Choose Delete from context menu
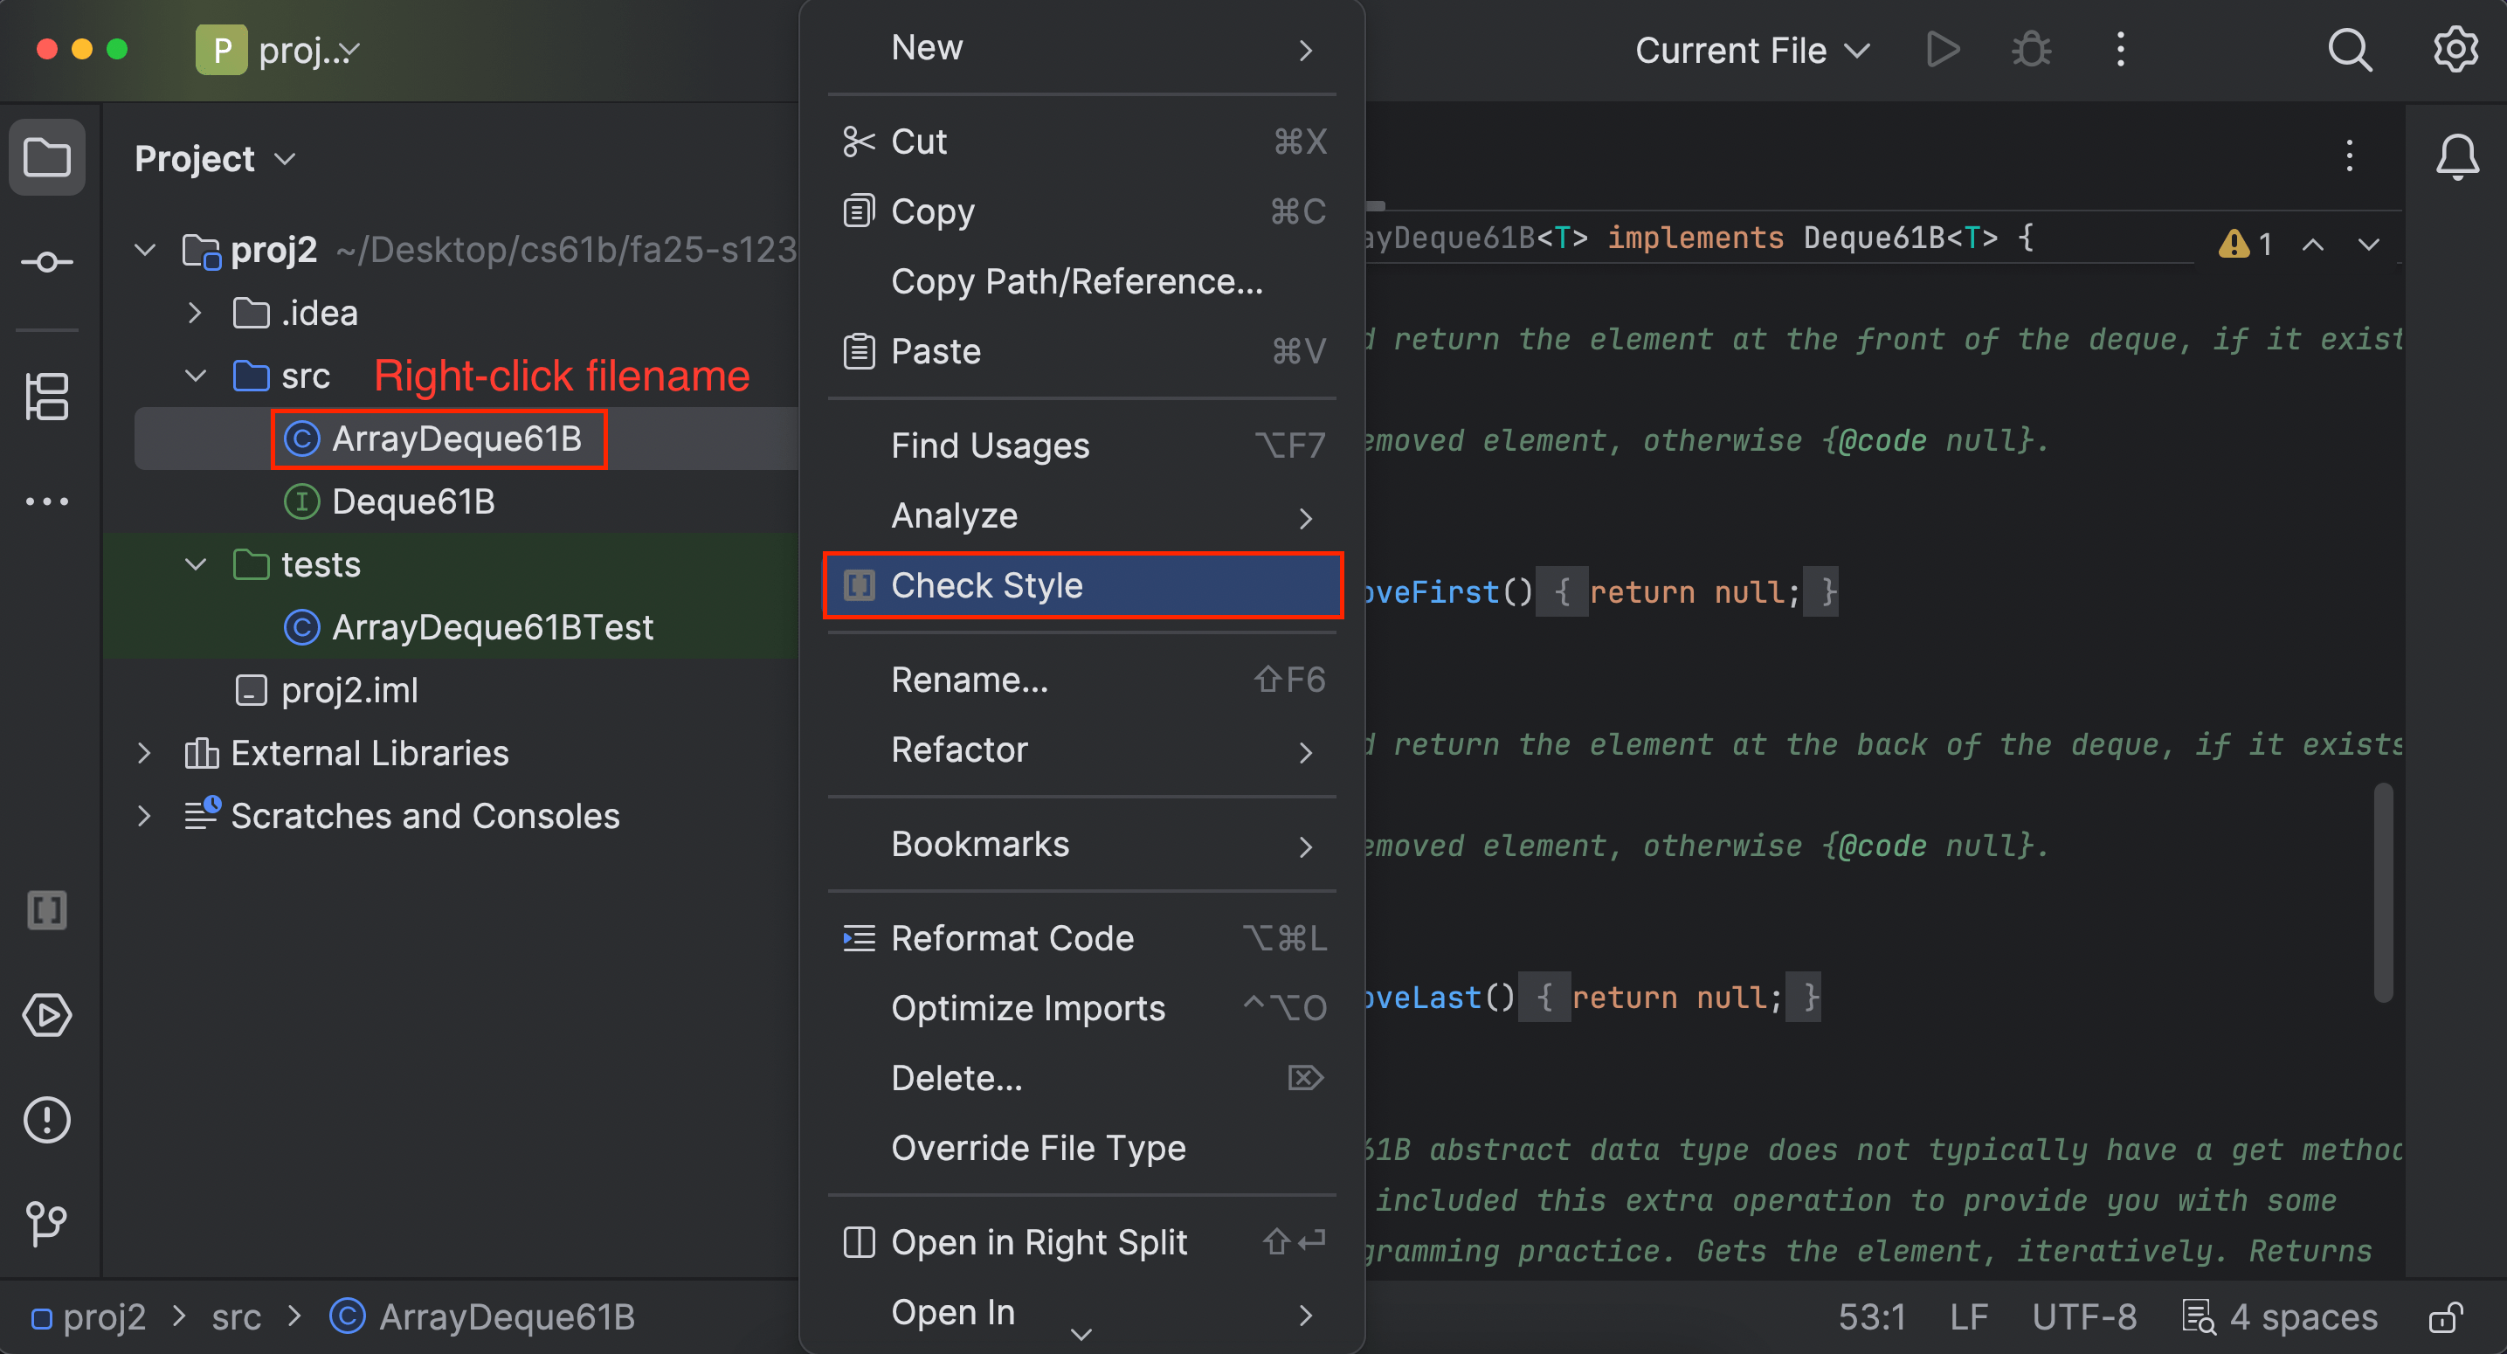The image size is (2507, 1354). (x=1082, y=1078)
